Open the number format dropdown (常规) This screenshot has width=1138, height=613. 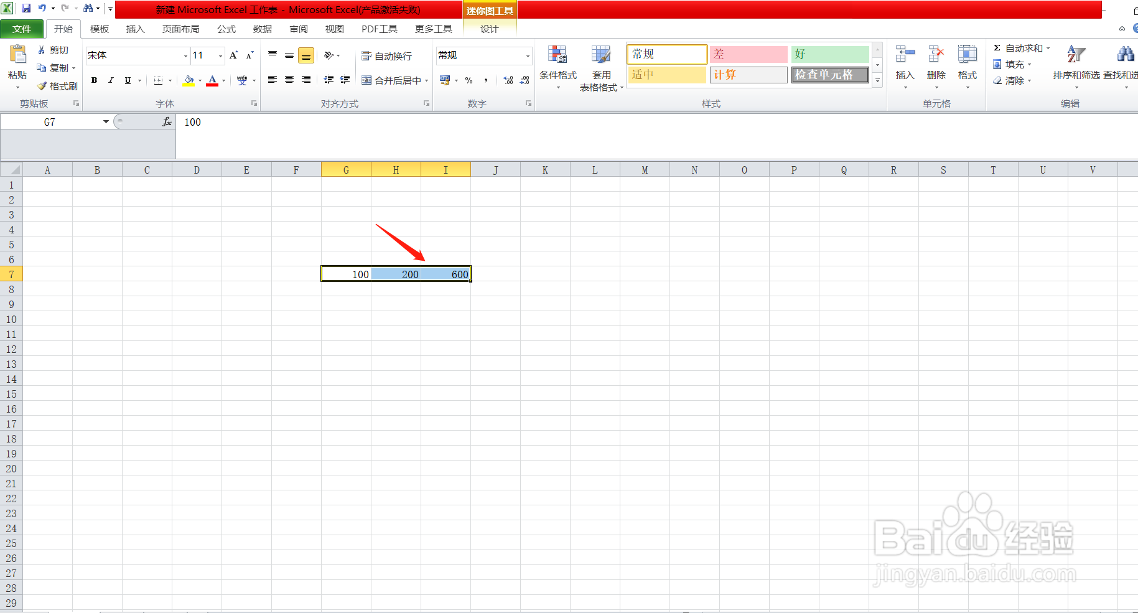tap(528, 56)
